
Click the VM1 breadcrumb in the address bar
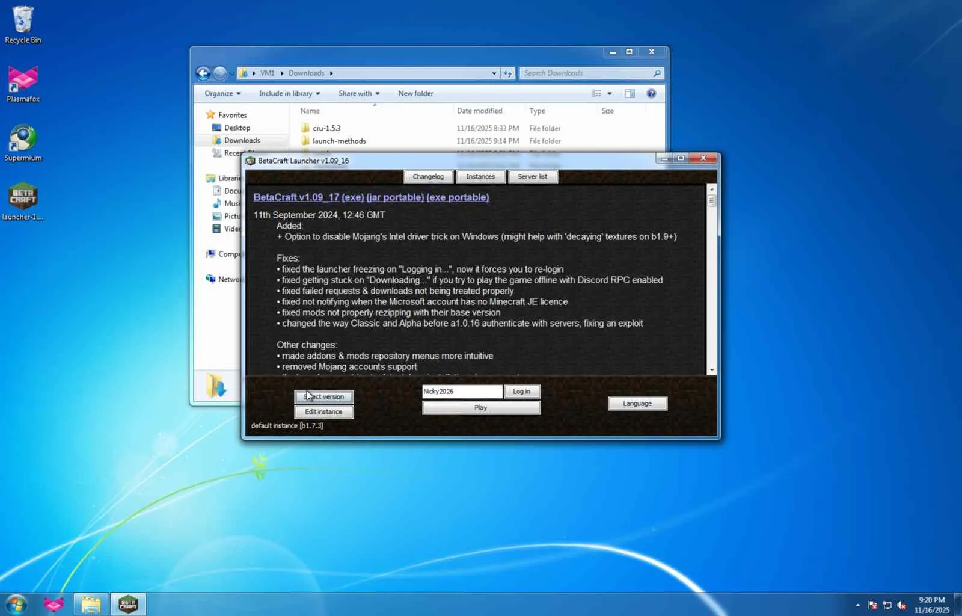pyautogui.click(x=268, y=73)
